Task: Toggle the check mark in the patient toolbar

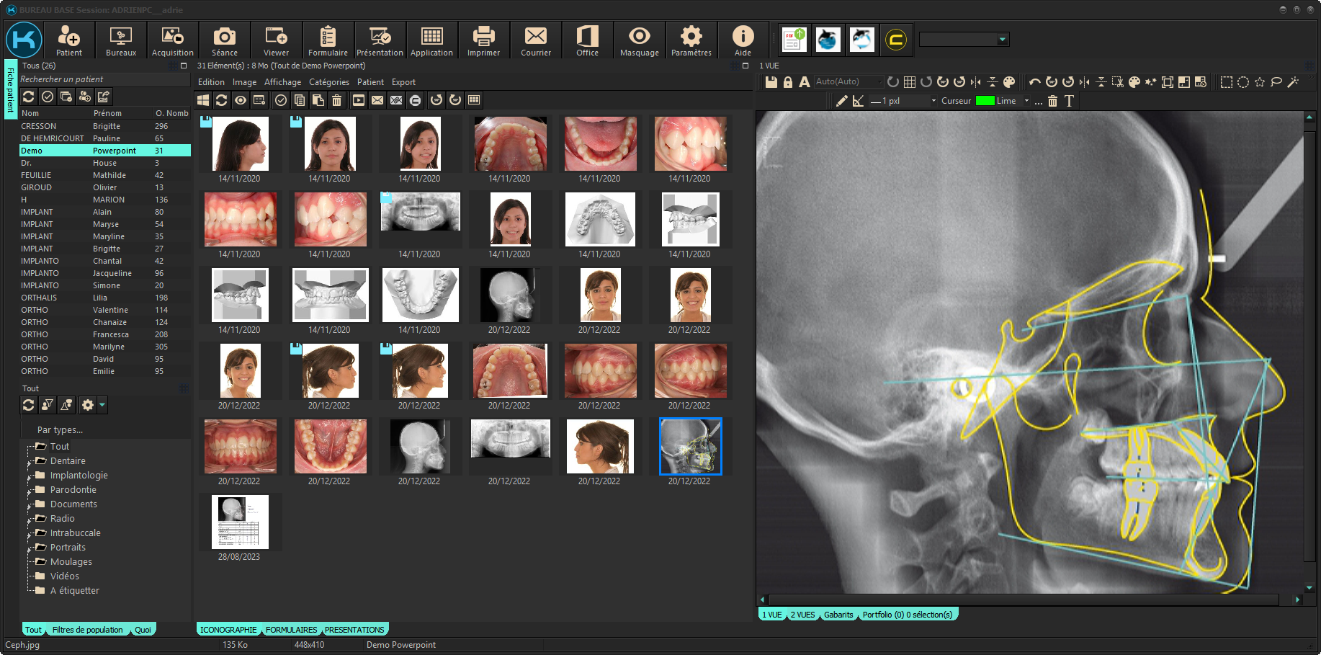Action: pos(48,97)
